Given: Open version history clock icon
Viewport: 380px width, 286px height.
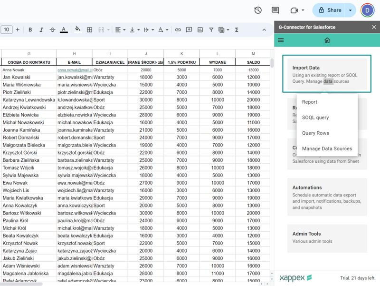Looking at the screenshot, I should [x=258, y=10].
